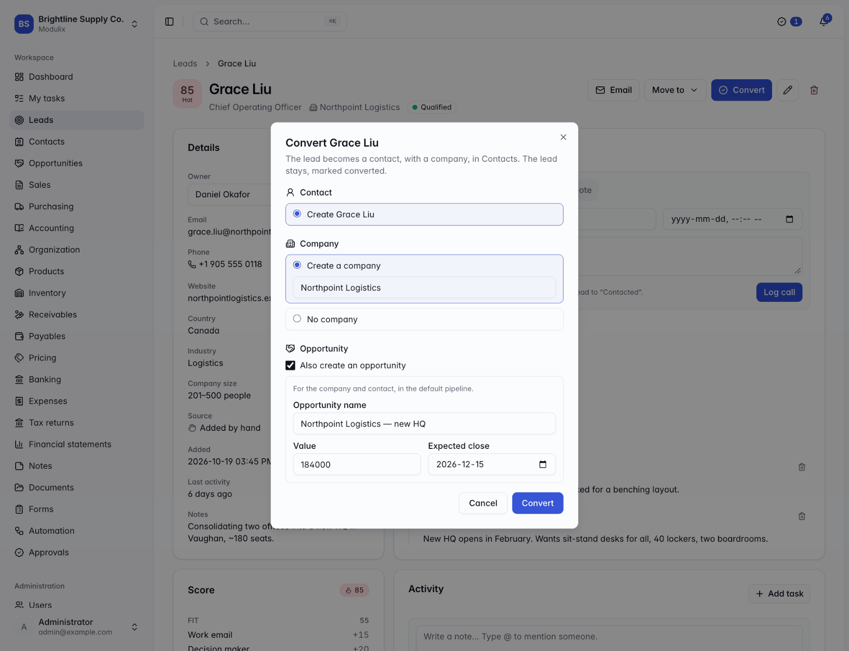The image size is (849, 651).
Task: Uncheck Also create an opportunity
Action: [290, 365]
